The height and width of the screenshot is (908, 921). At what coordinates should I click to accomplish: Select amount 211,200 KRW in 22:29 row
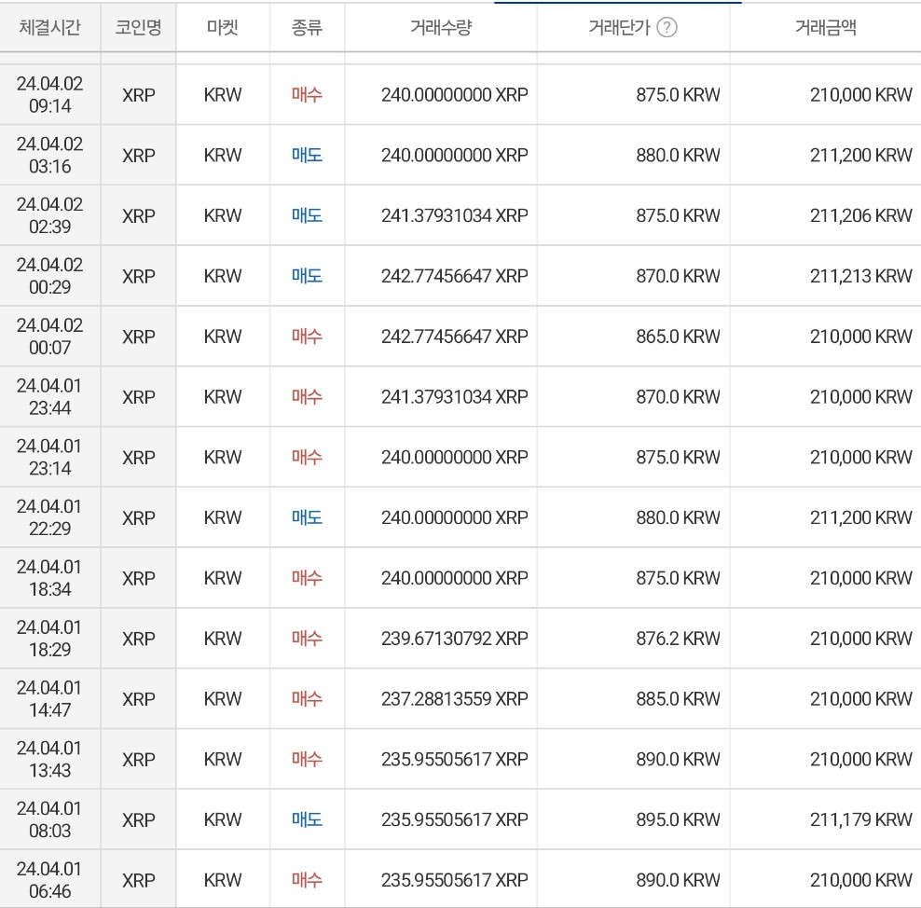pos(861,517)
